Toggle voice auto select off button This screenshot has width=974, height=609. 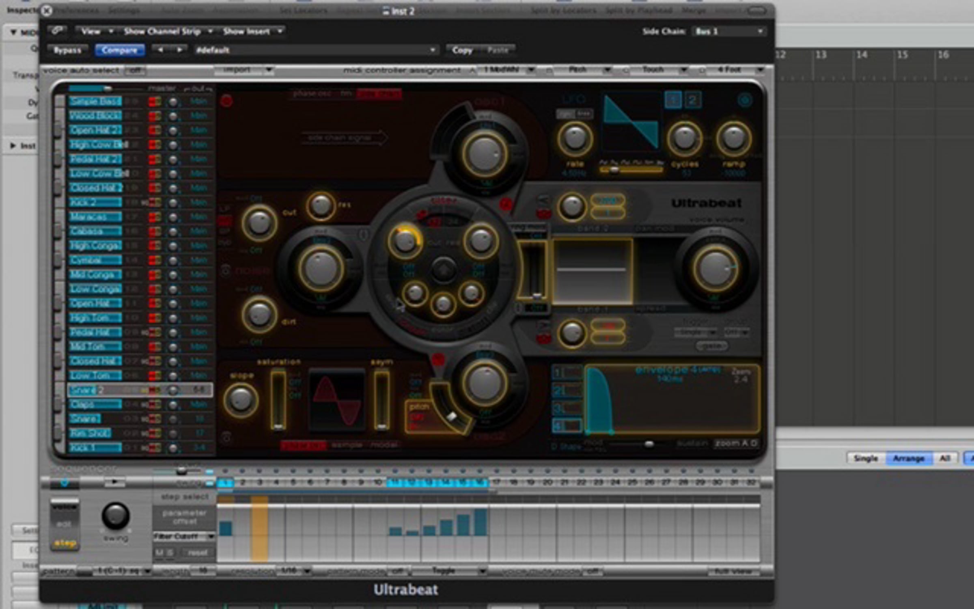coord(136,70)
